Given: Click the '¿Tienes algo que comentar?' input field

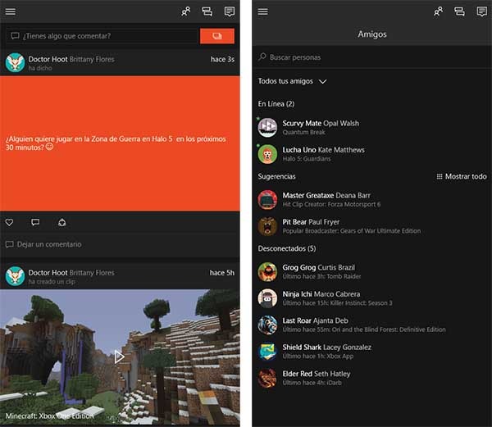Looking at the screenshot, I should coord(102,36).
